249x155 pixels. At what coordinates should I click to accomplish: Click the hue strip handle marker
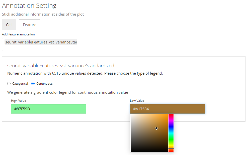[171, 148]
